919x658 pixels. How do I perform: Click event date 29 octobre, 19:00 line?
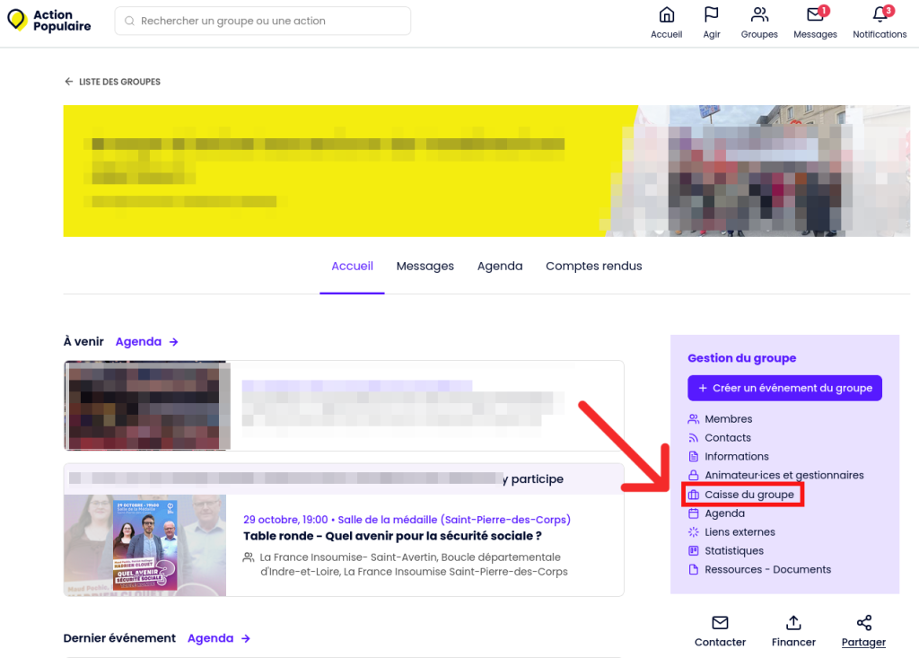click(407, 520)
